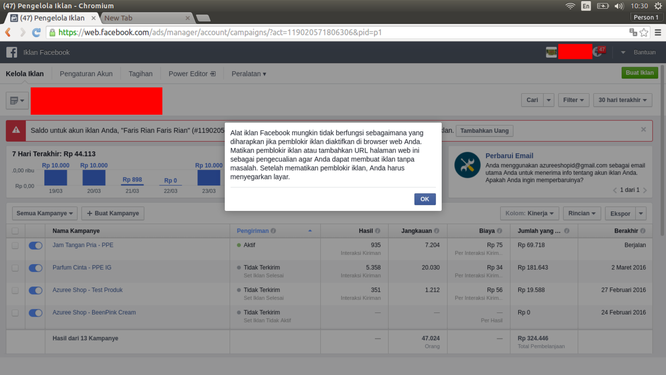Open the Rincian dropdown
This screenshot has height=375, width=666.
tap(582, 214)
